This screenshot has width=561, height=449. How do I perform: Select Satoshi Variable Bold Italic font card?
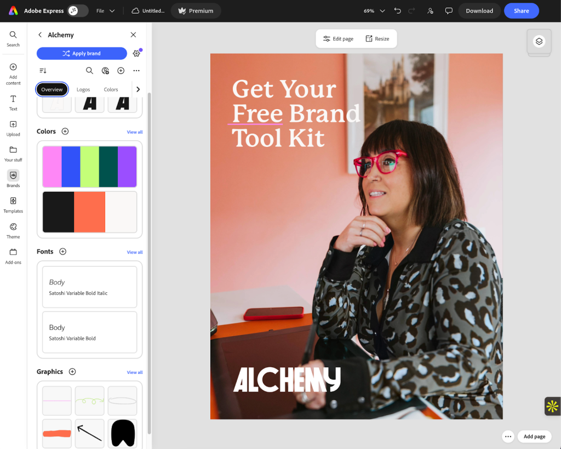(x=89, y=287)
